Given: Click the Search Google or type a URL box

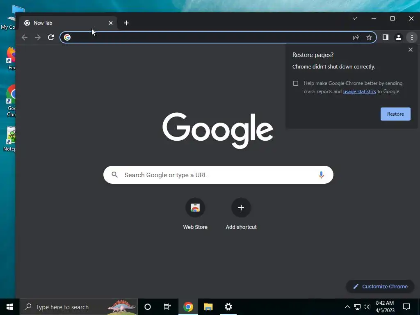Looking at the screenshot, I should (x=218, y=175).
